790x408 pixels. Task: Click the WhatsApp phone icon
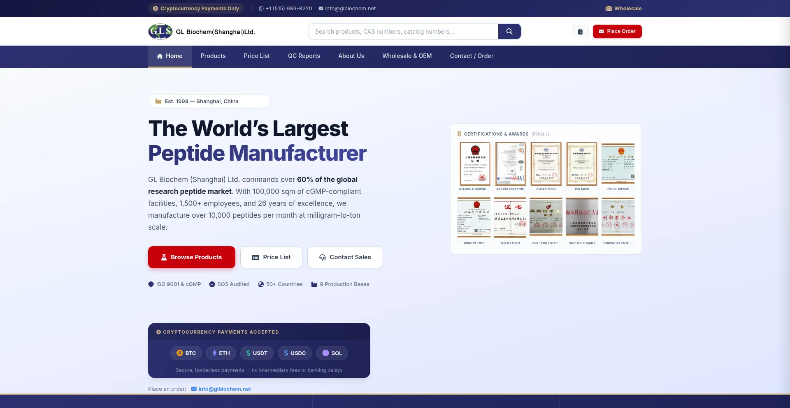[261, 9]
